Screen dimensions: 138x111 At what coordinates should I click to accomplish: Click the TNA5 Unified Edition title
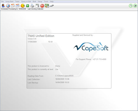click(41, 36)
